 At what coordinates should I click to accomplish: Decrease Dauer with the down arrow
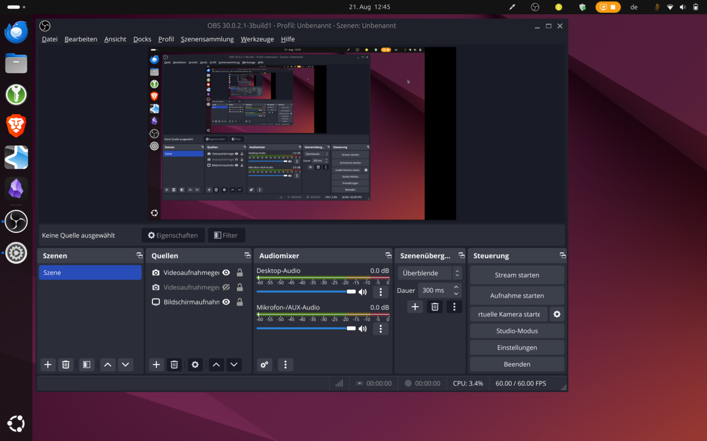[456, 293]
